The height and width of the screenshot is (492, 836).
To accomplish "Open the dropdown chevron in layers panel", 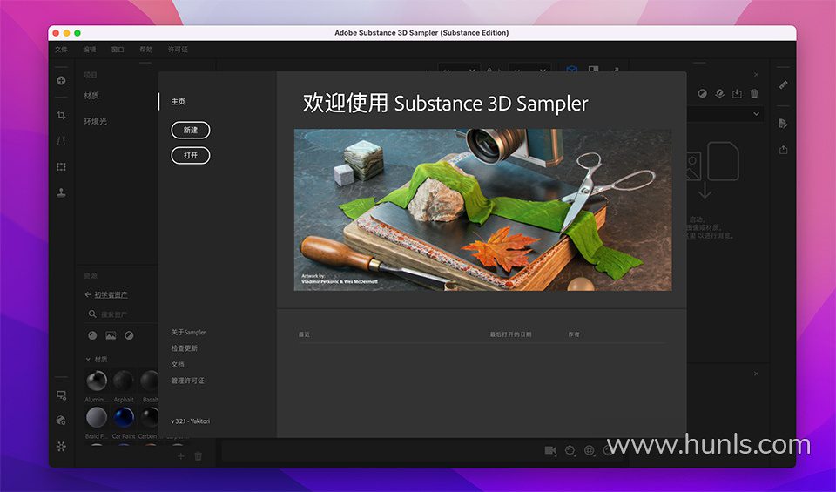I will pyautogui.click(x=756, y=113).
